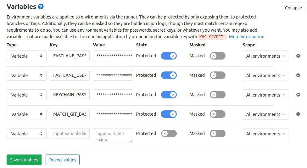Open Type dropdown for FASTLANE_PASS row
The width and height of the screenshot is (307, 168).
coord(26,56)
